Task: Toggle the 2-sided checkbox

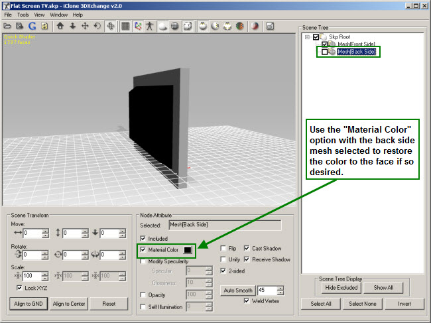Action: coord(223,271)
